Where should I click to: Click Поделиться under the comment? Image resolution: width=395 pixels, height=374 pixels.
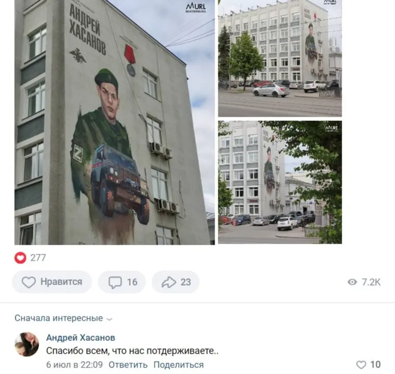(x=179, y=365)
